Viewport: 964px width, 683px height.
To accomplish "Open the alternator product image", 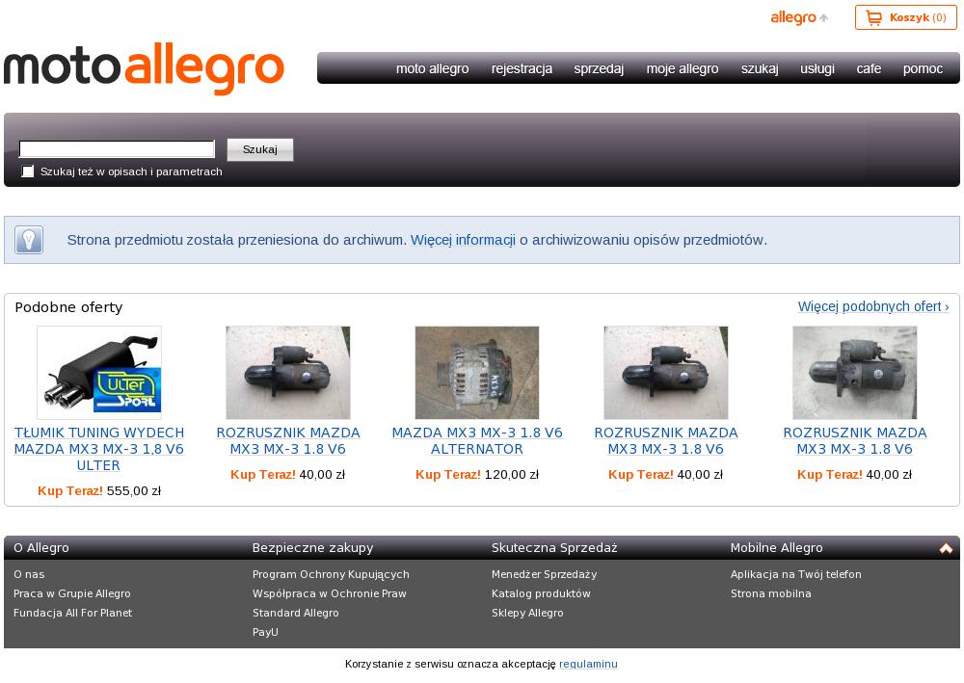I will pos(477,373).
